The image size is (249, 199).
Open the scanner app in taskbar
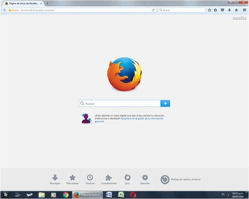[x=17, y=195]
